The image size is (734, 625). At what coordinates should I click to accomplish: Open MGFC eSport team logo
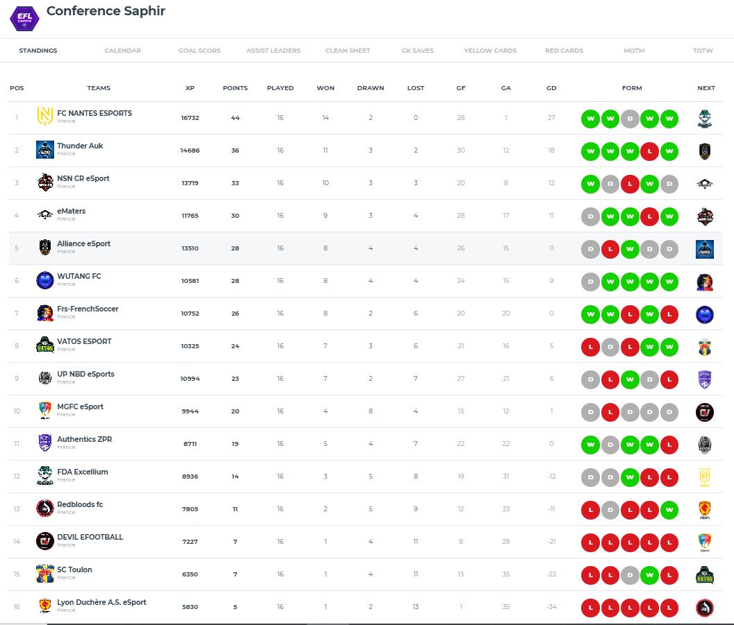(45, 411)
